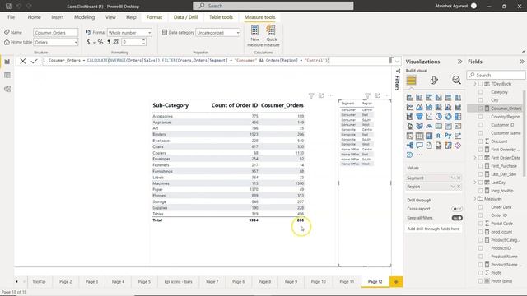Collapse the Visualizations pane
This screenshot has height=296, width=527.
[x=459, y=62]
